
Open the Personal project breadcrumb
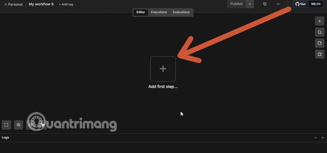(x=13, y=4)
